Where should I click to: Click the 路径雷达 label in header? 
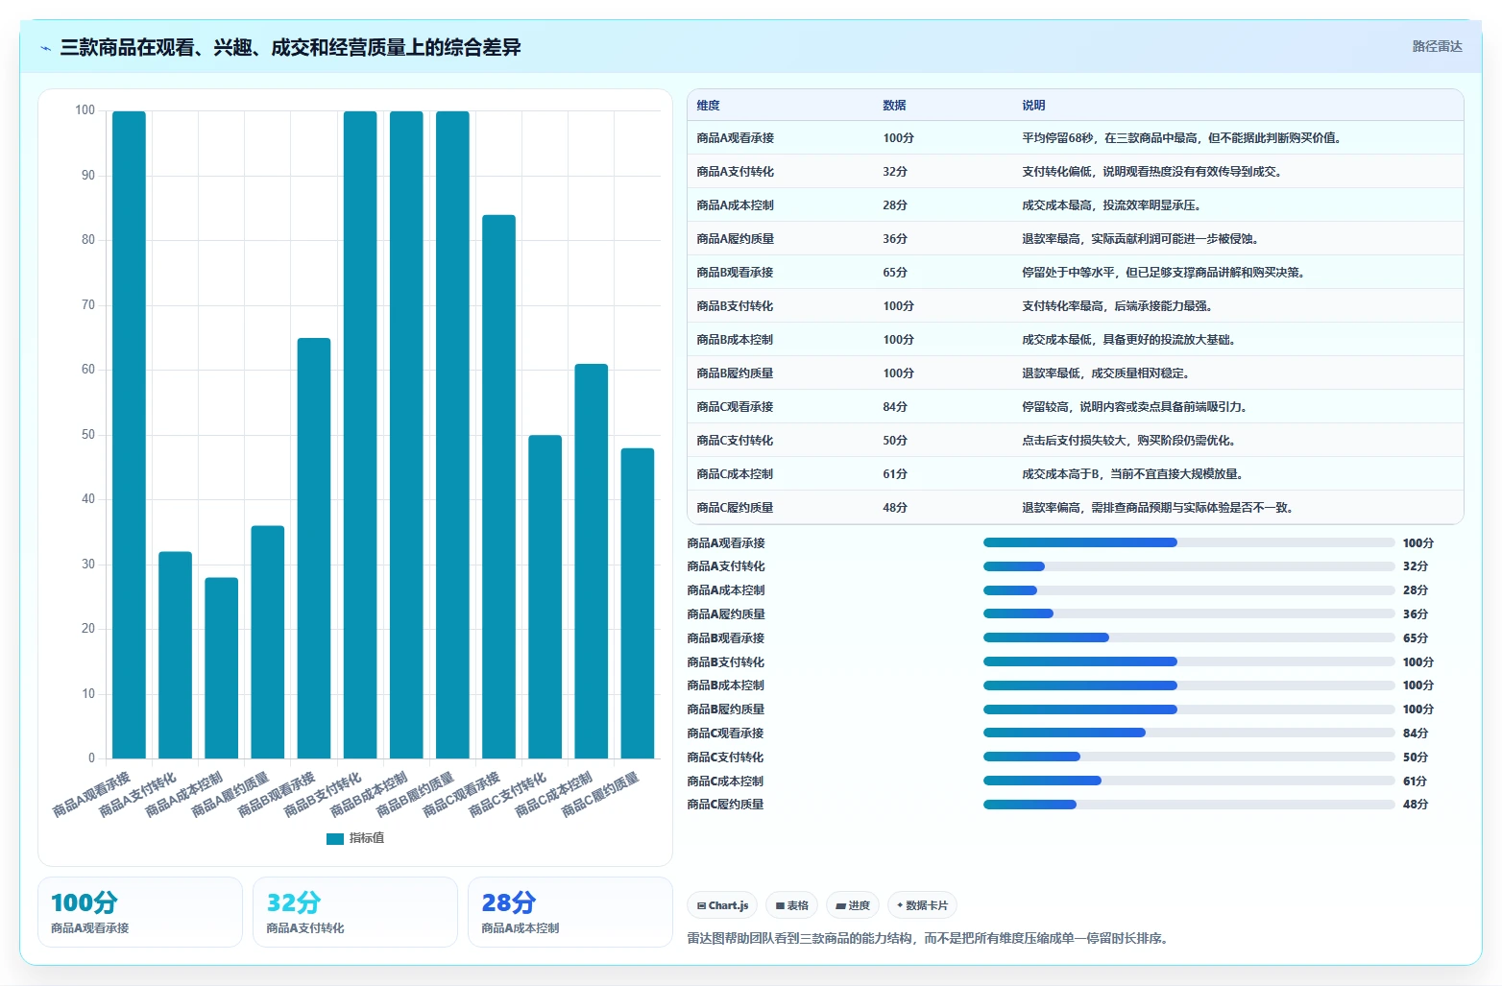(x=1437, y=46)
